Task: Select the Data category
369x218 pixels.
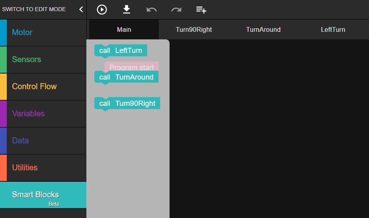Action: [43, 140]
